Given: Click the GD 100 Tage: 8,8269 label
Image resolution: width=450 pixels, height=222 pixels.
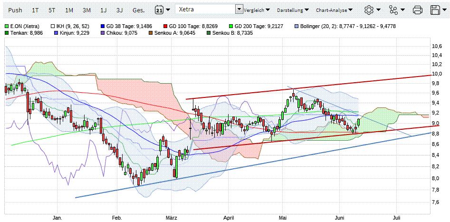Looking at the screenshot, I should click(194, 27).
